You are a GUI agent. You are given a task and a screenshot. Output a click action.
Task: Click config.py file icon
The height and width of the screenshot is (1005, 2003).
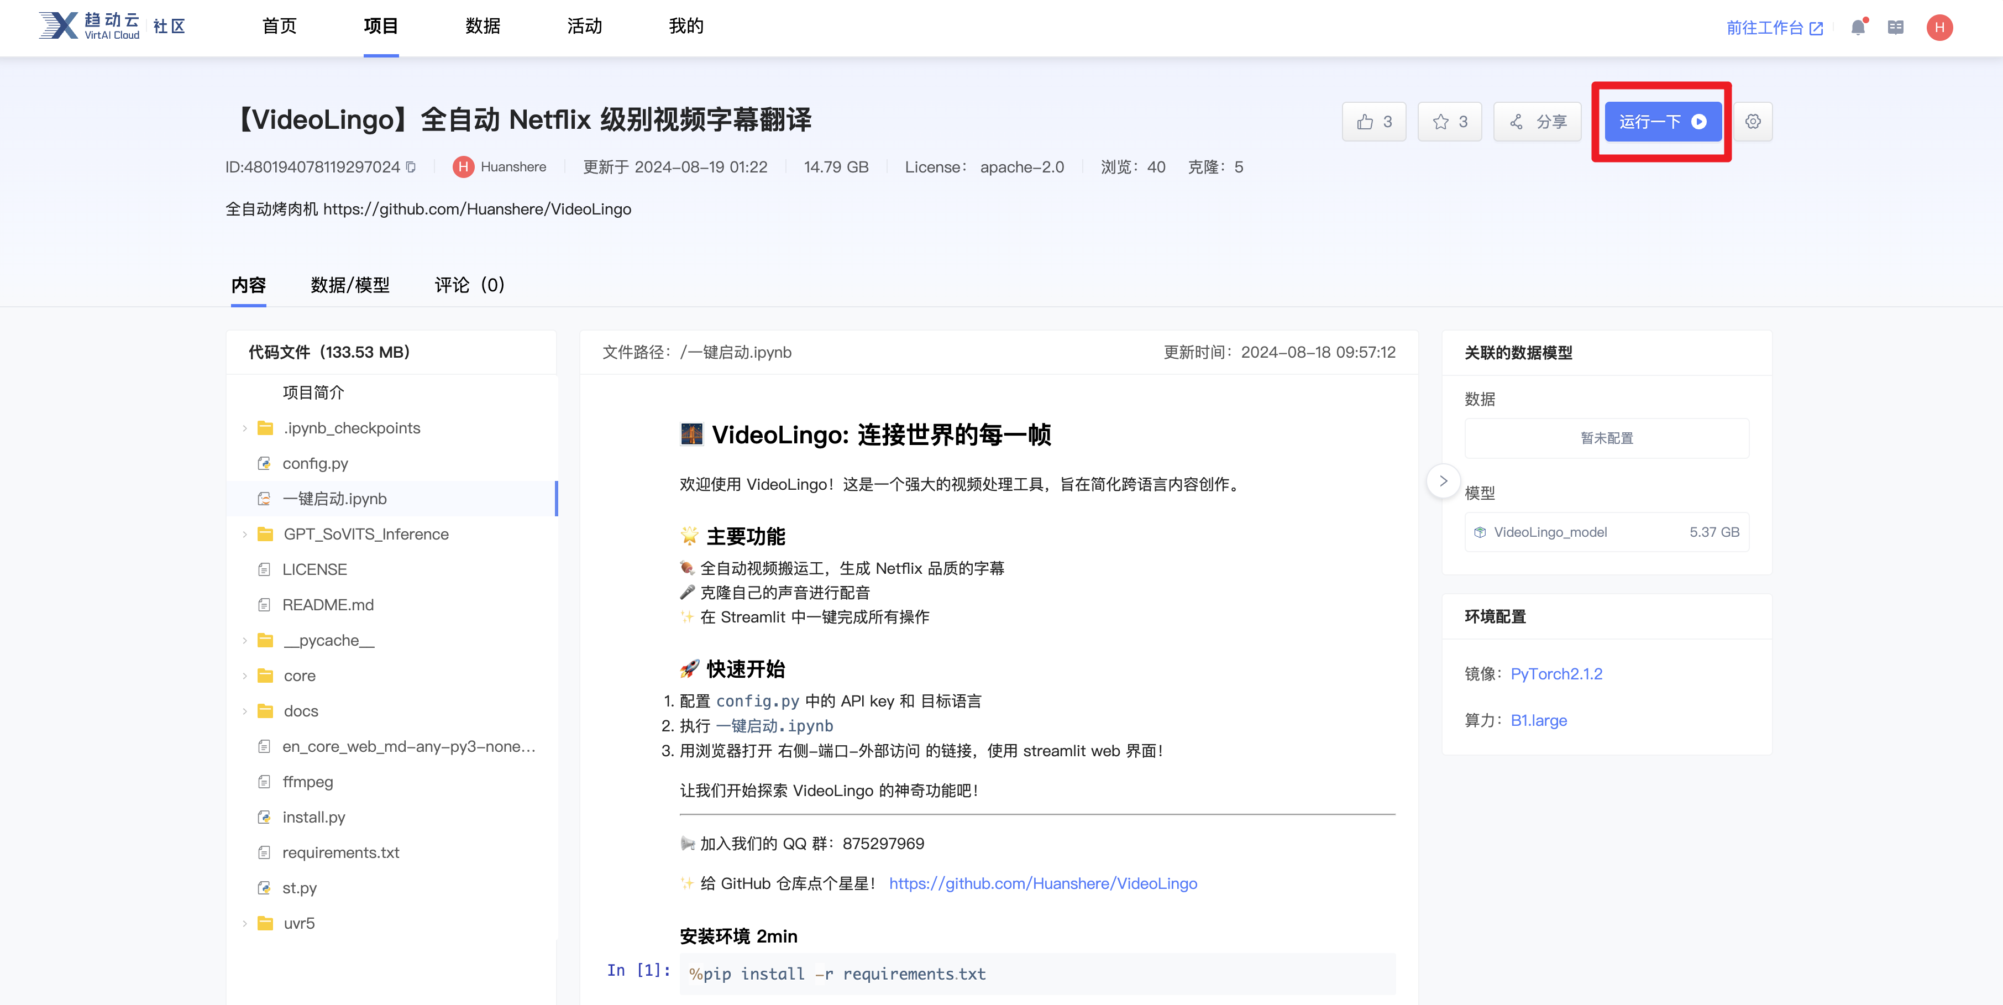(x=264, y=464)
